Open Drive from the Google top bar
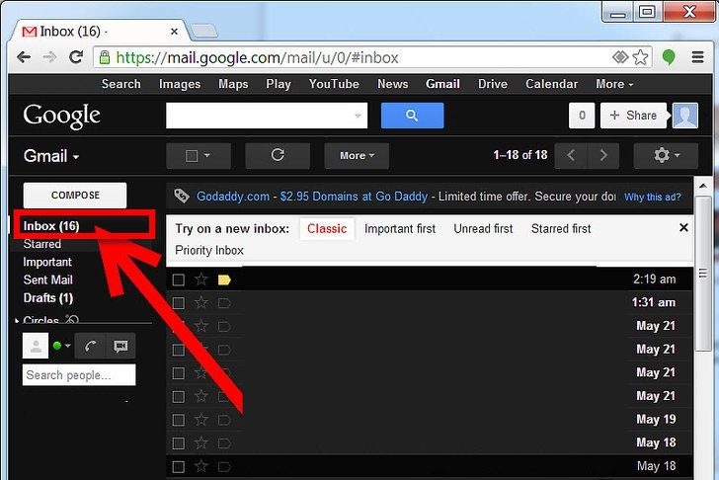The height and width of the screenshot is (480, 719). click(493, 84)
